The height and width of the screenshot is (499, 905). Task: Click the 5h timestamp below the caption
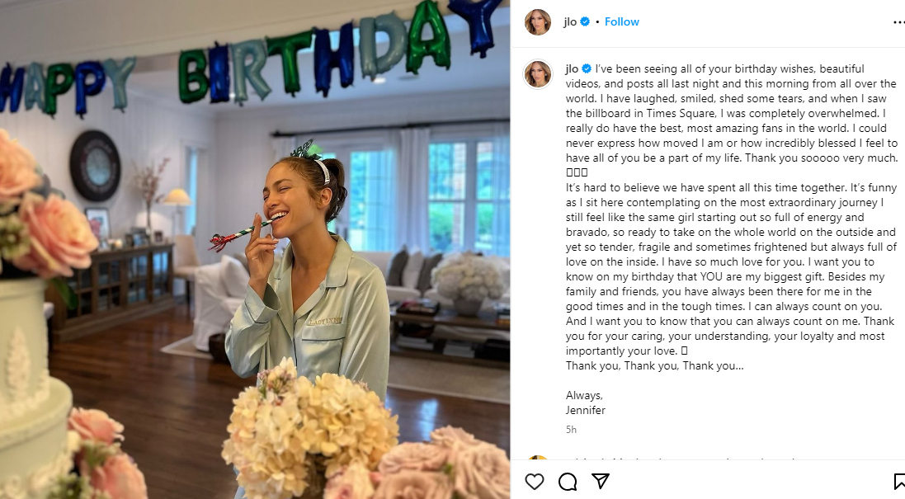click(x=571, y=430)
